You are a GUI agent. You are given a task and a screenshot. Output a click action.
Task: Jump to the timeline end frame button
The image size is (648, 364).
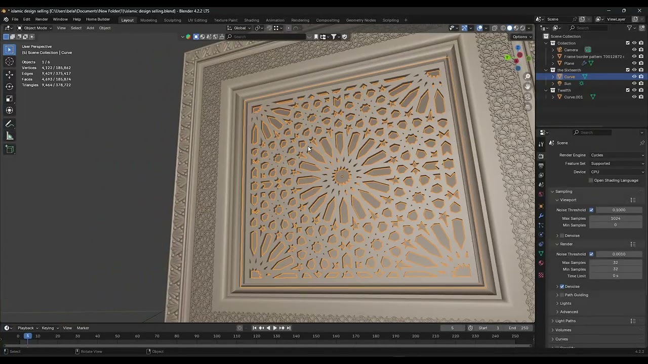pyautogui.click(x=289, y=328)
